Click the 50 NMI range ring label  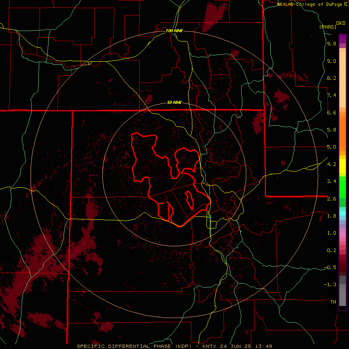point(174,102)
